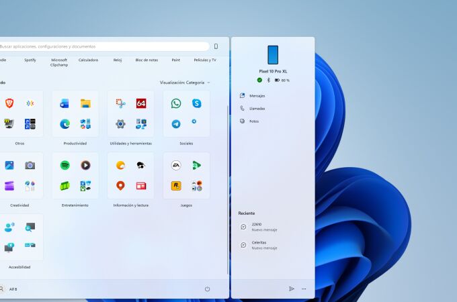Click the pinned Reloj label

pos(118,60)
